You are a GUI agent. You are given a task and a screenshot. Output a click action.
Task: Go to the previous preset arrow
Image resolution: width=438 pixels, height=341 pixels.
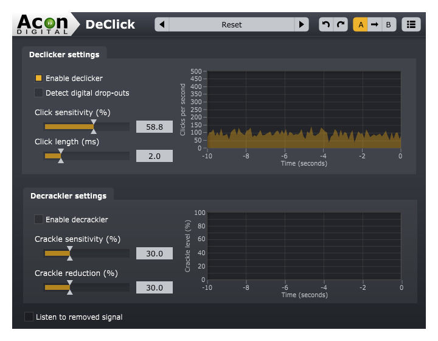(x=162, y=24)
